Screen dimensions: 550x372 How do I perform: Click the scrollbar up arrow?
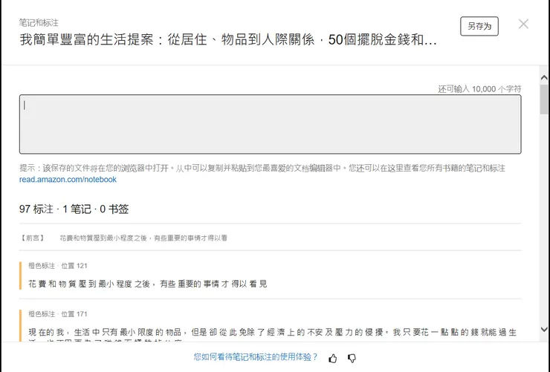(x=544, y=77)
